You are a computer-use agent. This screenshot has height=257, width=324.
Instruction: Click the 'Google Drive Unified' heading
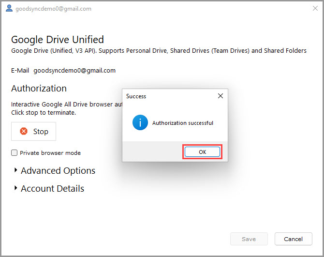pyautogui.click(x=58, y=40)
